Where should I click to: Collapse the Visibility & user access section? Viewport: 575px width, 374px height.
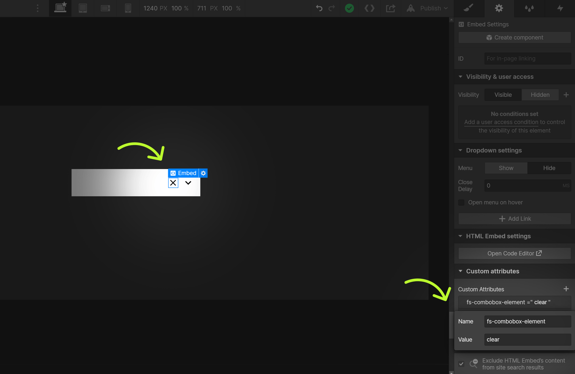460,76
